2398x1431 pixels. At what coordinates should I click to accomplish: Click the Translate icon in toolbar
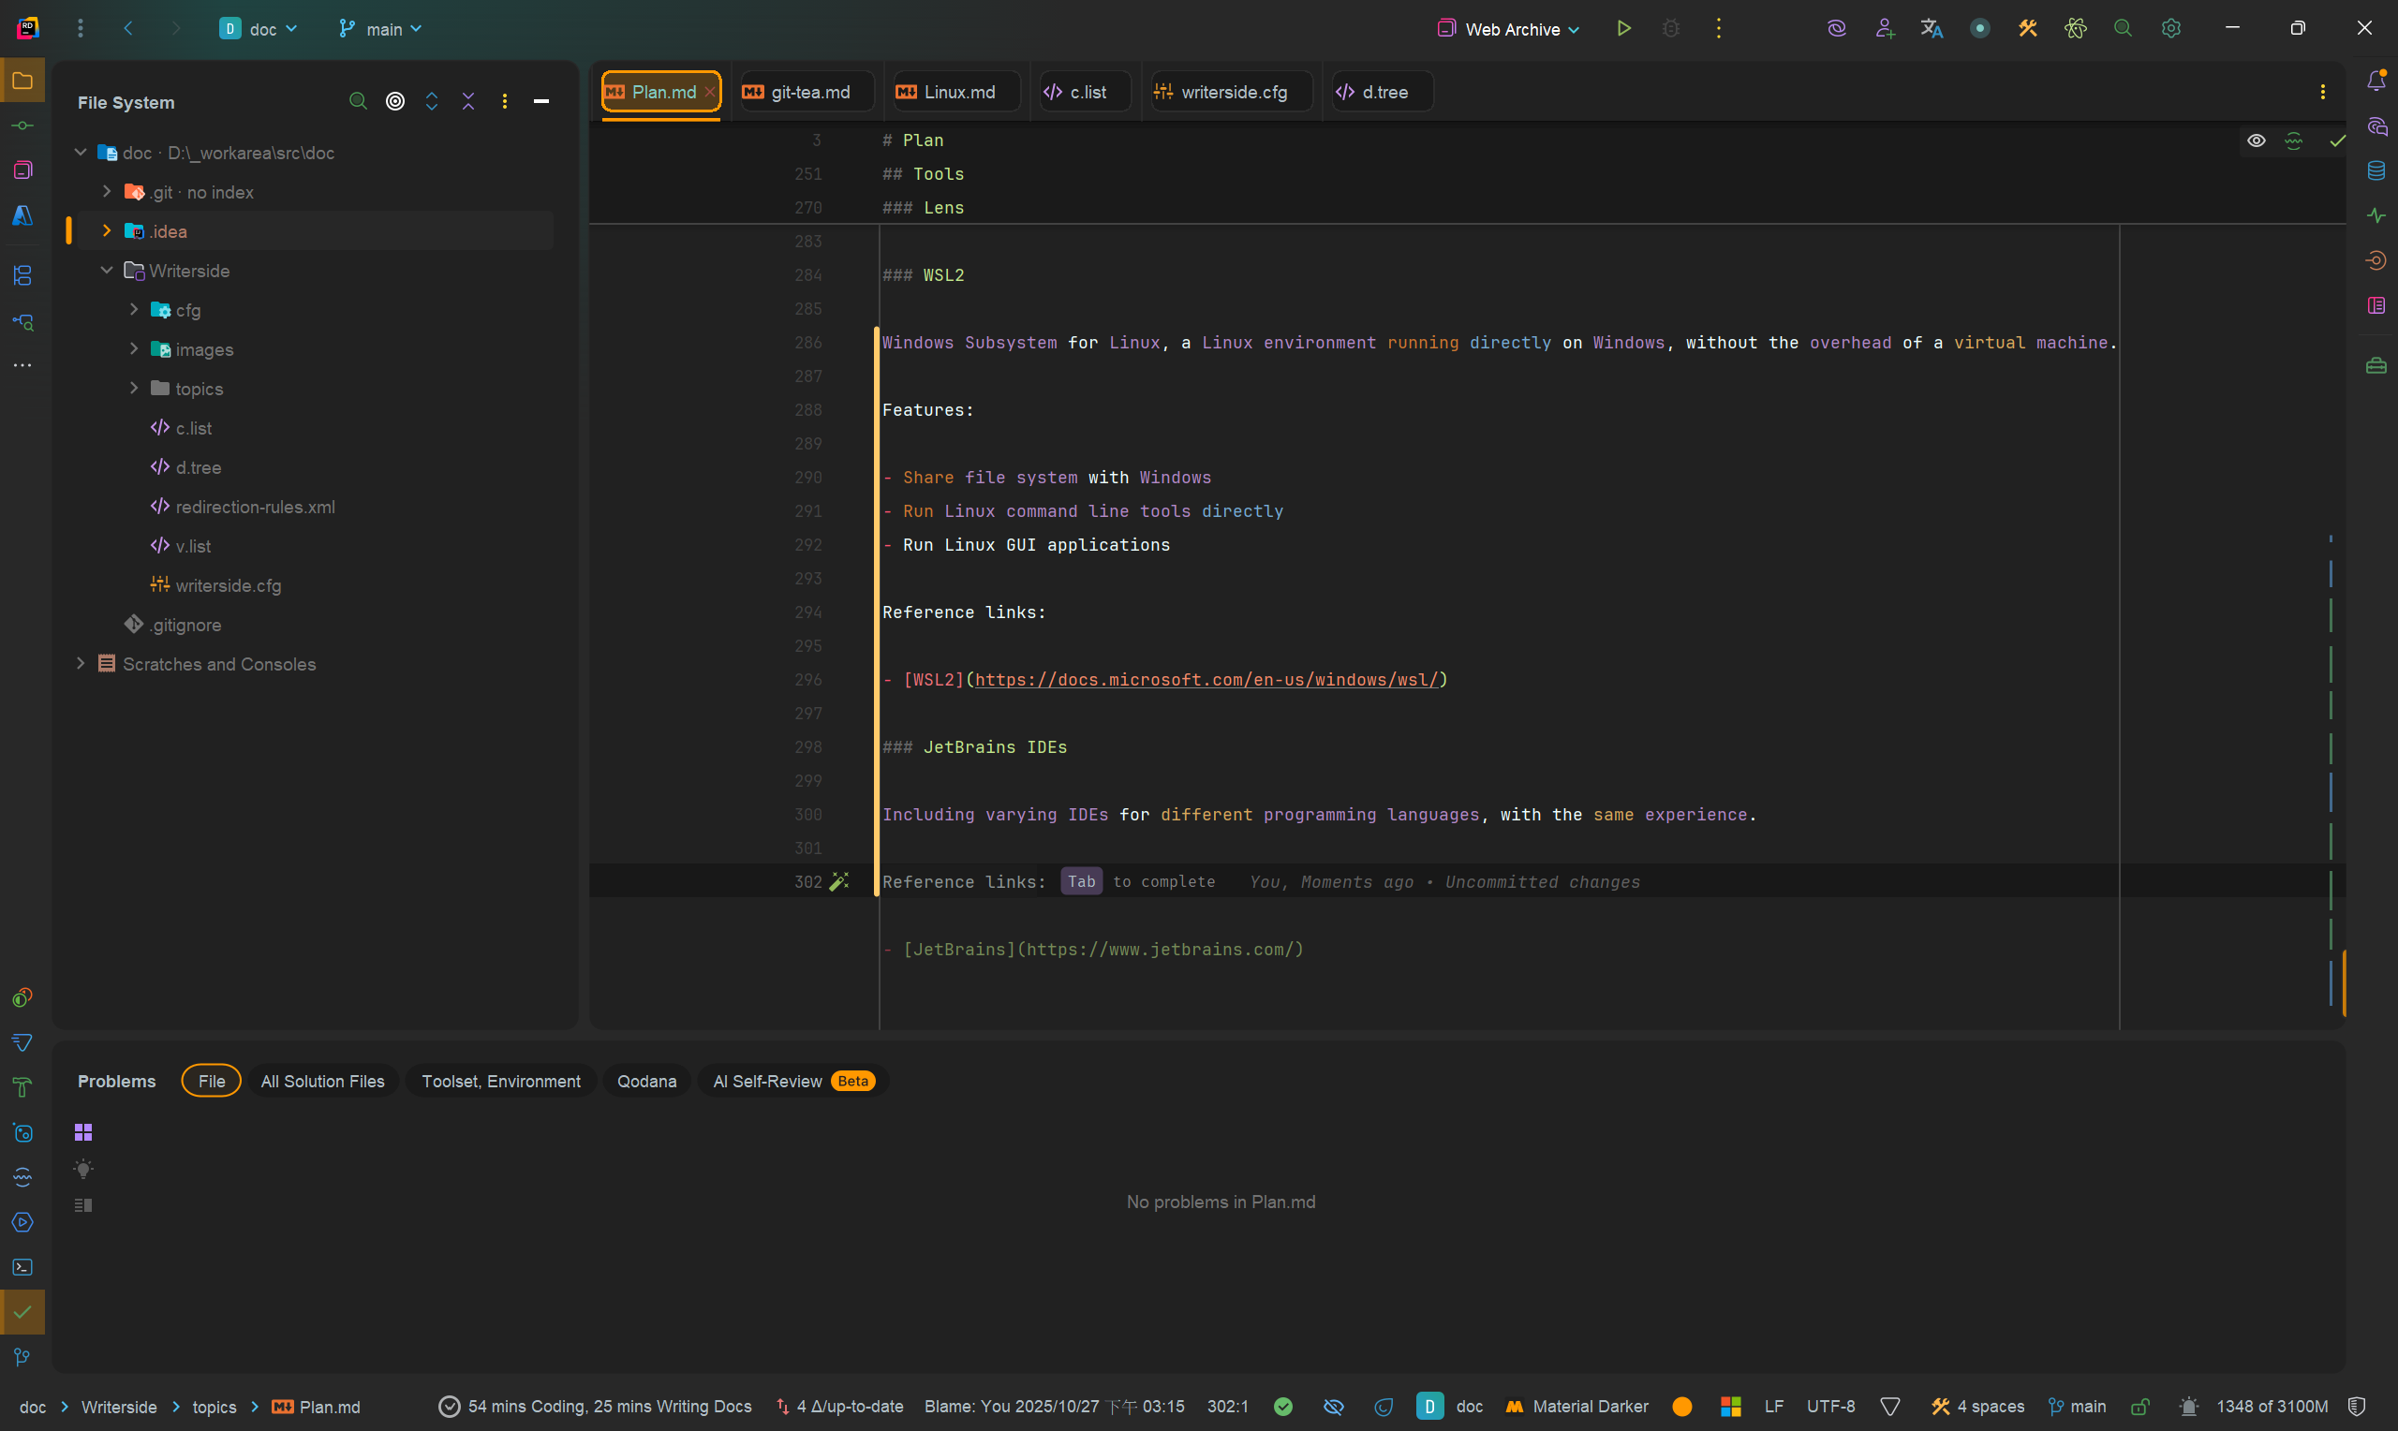[x=1932, y=29]
